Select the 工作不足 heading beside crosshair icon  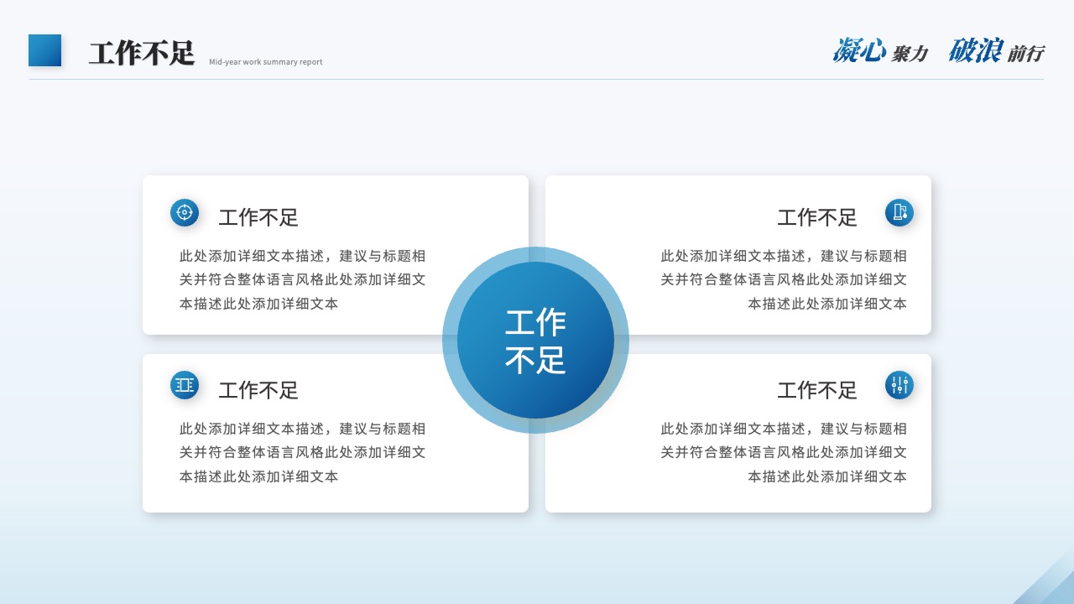point(258,217)
